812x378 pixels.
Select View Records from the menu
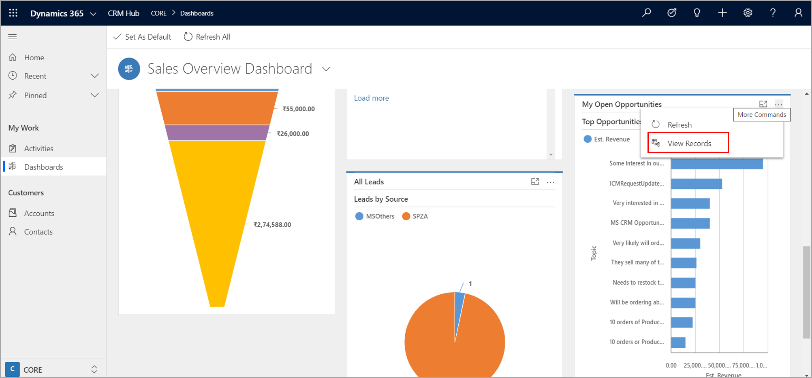click(x=689, y=144)
